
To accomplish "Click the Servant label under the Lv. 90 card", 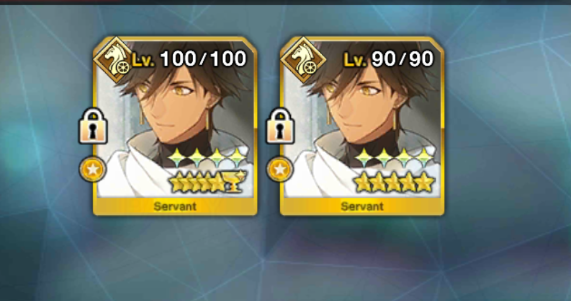I will click(362, 207).
